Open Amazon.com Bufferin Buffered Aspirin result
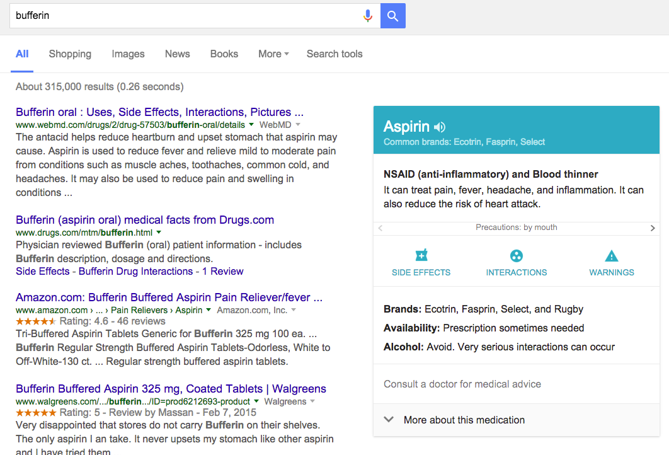Screen dimensions: 669x455 pos(169,297)
